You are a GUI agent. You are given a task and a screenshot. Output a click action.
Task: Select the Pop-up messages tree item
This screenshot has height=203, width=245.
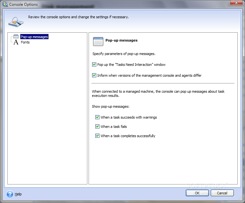(34, 37)
